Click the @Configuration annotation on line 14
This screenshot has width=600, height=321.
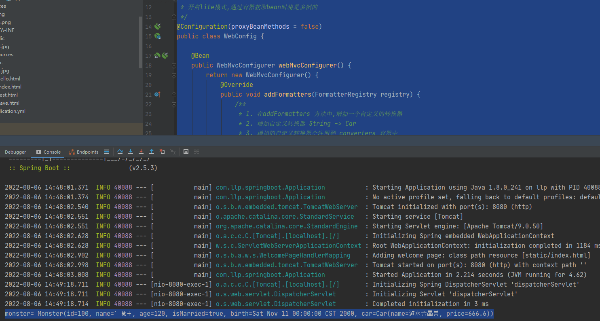(202, 27)
